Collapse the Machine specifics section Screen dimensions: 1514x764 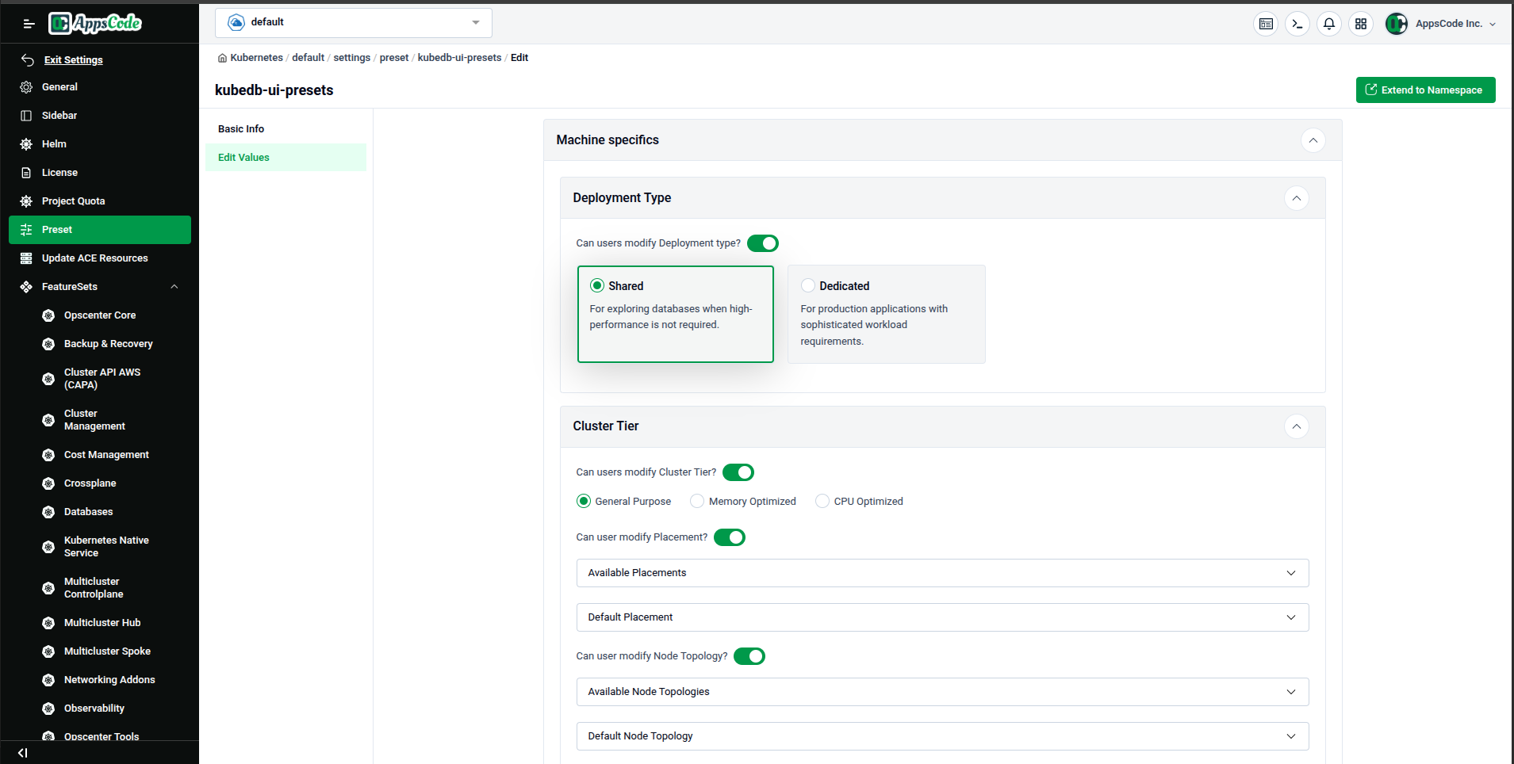(x=1313, y=140)
